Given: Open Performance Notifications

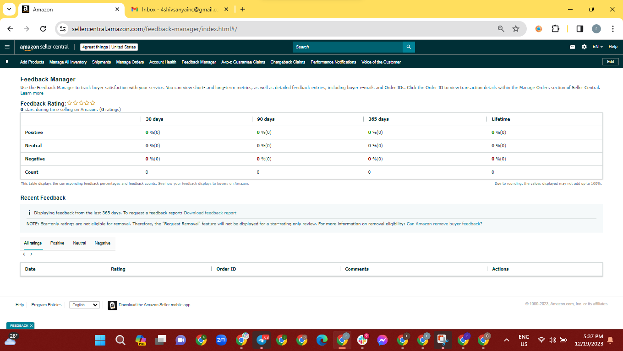Looking at the screenshot, I should 333,62.
